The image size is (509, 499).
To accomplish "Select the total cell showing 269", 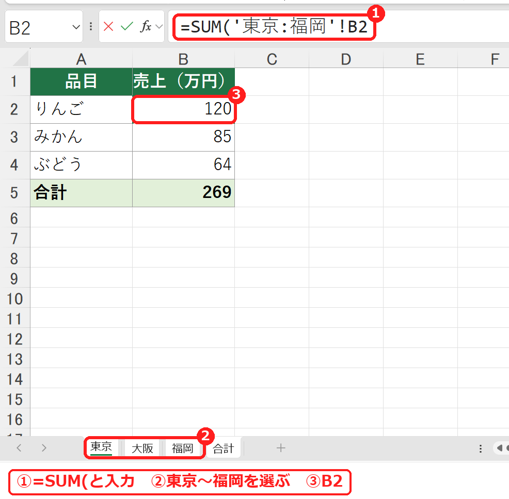I will (x=183, y=193).
